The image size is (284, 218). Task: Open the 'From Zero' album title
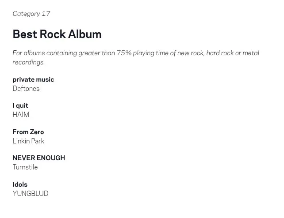(x=28, y=132)
